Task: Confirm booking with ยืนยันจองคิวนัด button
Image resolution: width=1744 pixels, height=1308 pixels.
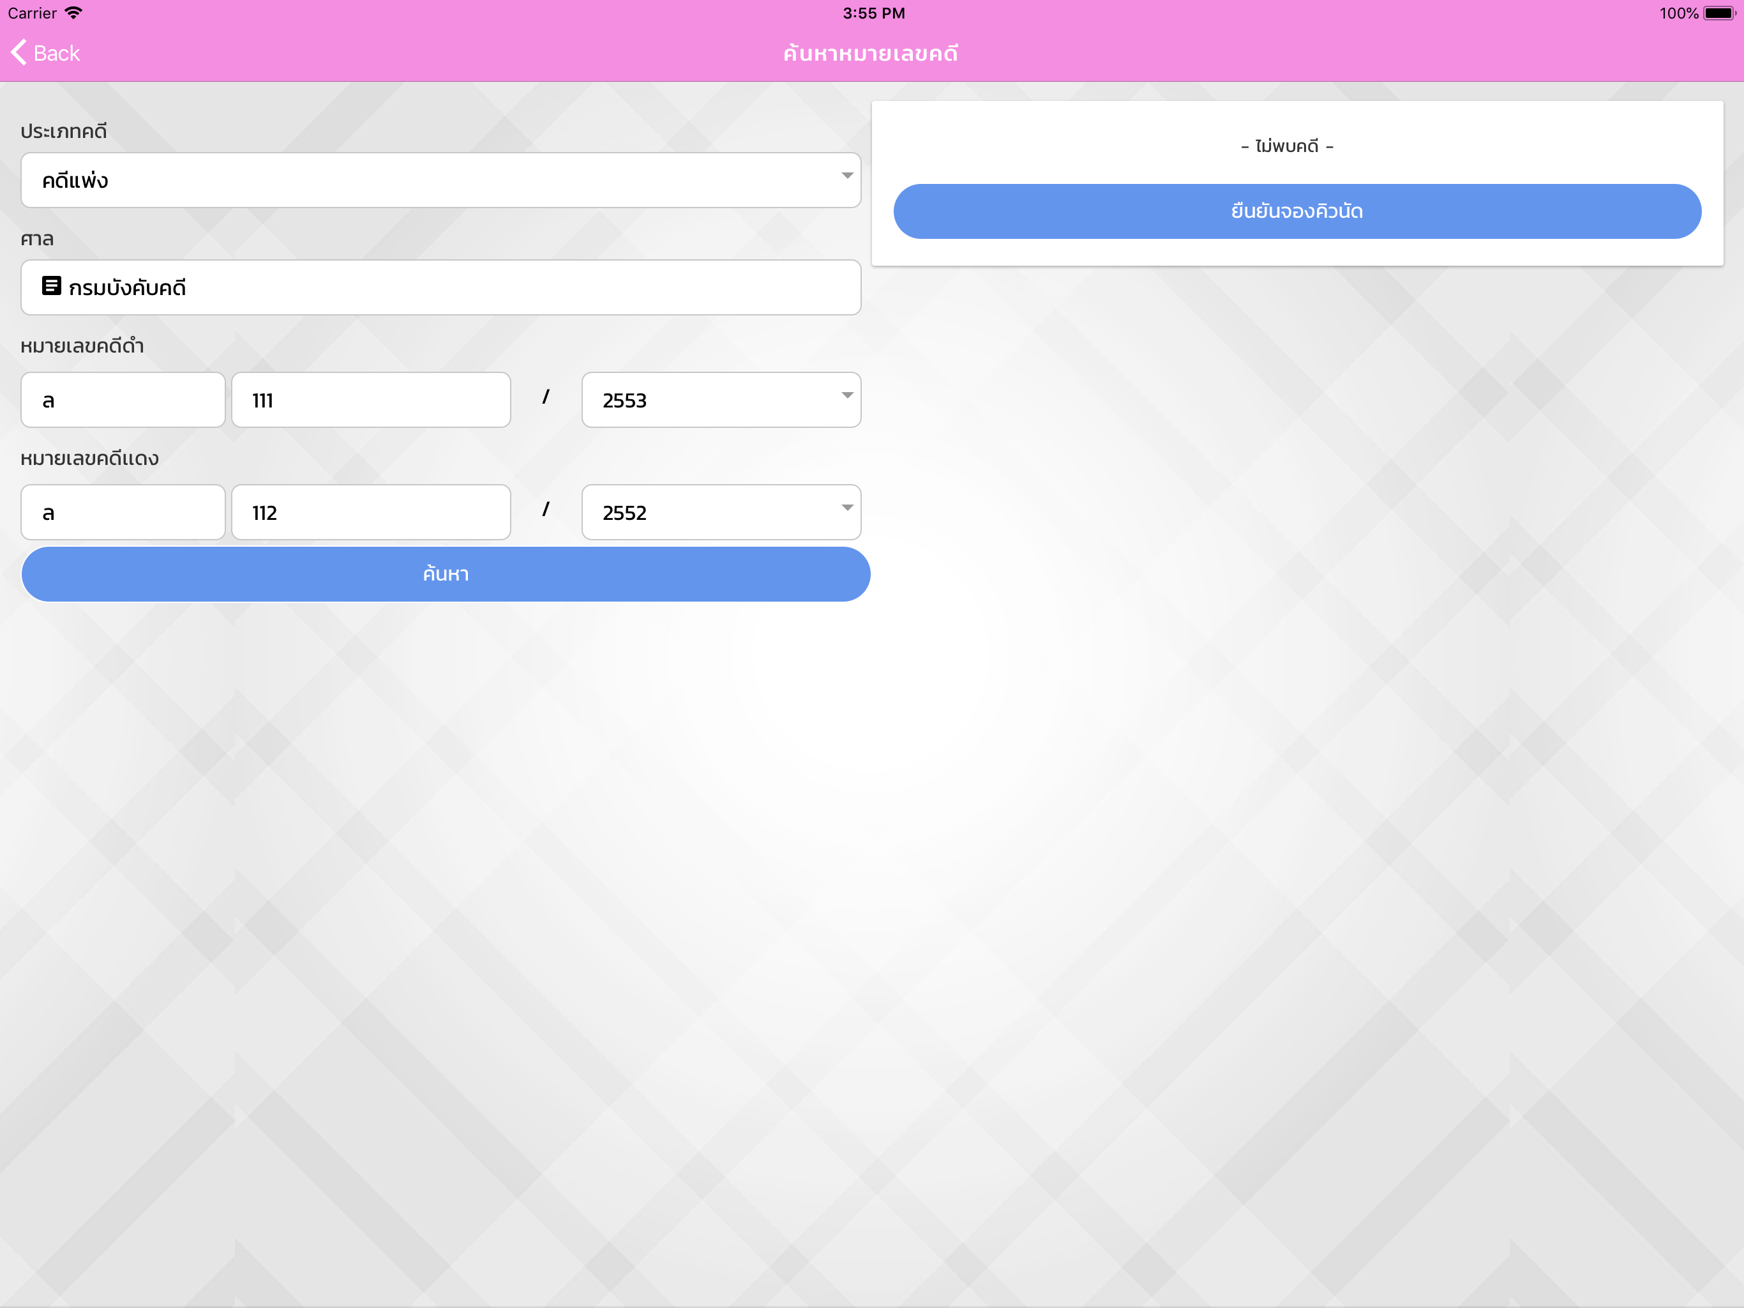Action: pyautogui.click(x=1297, y=211)
